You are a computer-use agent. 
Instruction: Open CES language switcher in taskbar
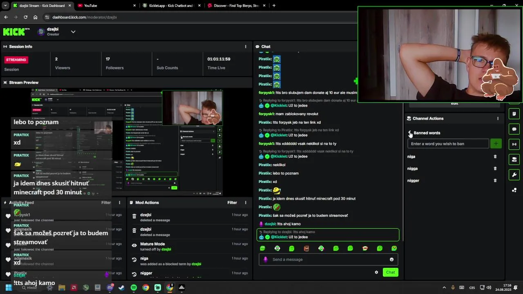[472, 287]
